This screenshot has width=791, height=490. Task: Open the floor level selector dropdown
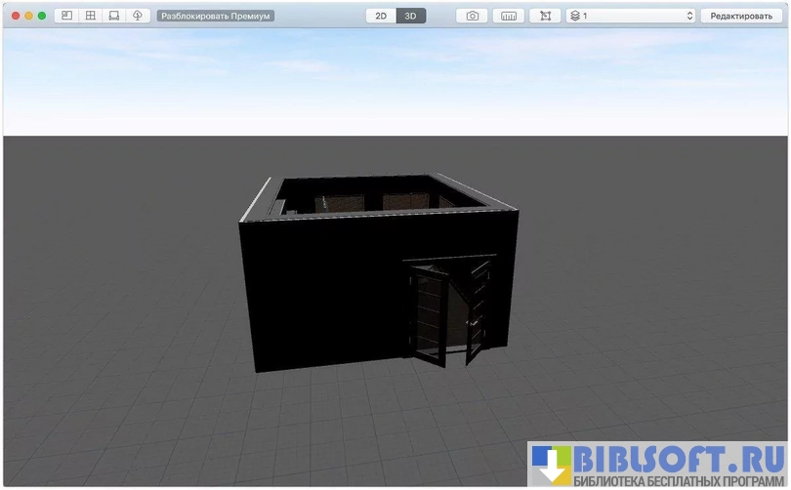click(x=631, y=17)
